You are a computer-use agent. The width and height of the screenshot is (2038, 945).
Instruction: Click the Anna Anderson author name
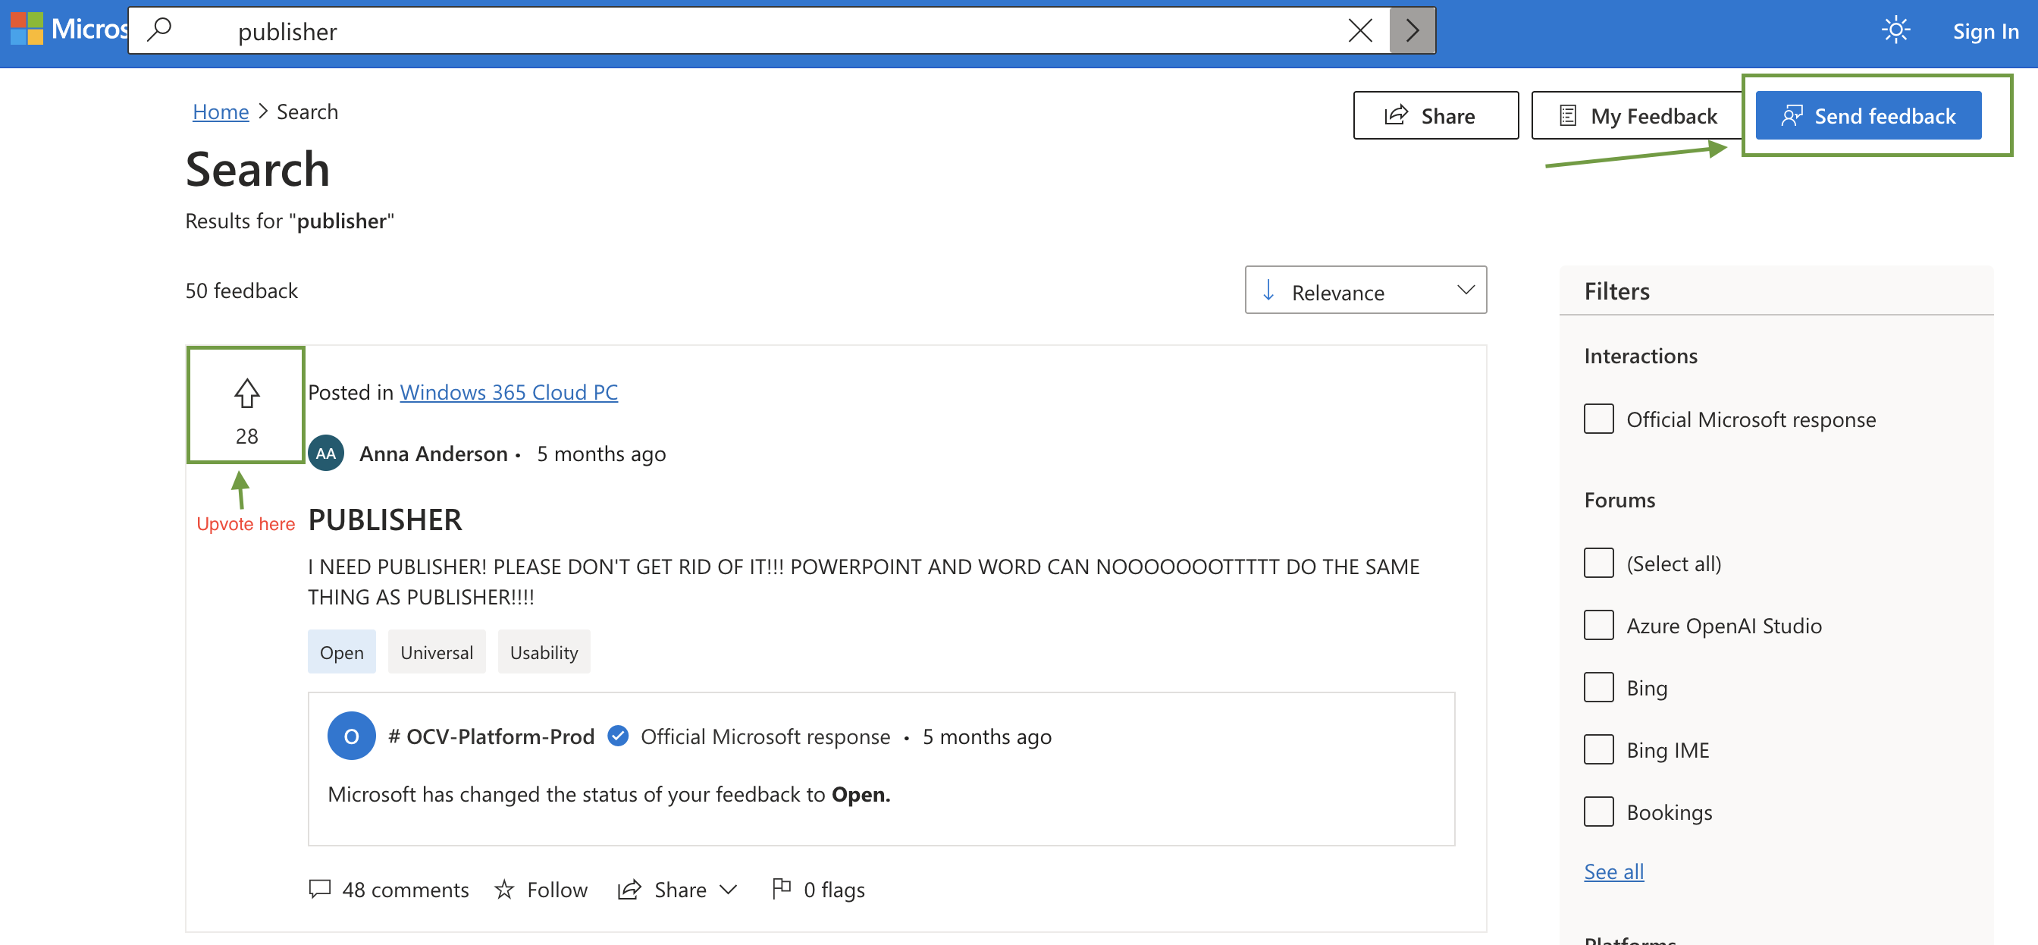click(x=434, y=454)
